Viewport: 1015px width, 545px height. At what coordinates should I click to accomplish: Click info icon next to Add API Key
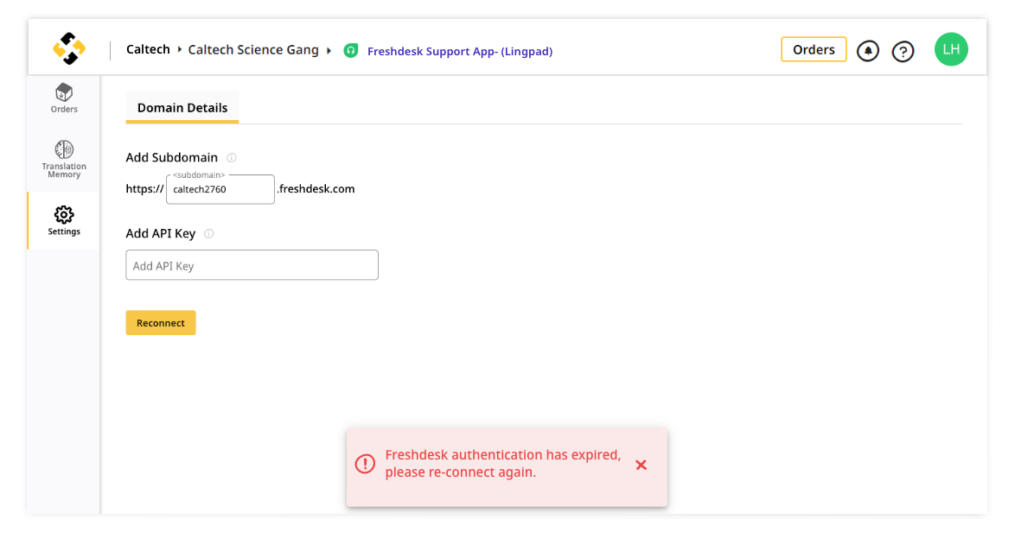tap(208, 234)
